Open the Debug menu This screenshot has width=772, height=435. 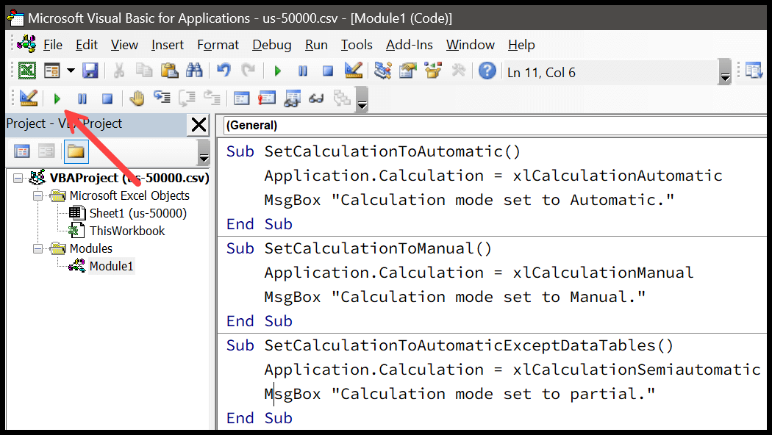[272, 45]
